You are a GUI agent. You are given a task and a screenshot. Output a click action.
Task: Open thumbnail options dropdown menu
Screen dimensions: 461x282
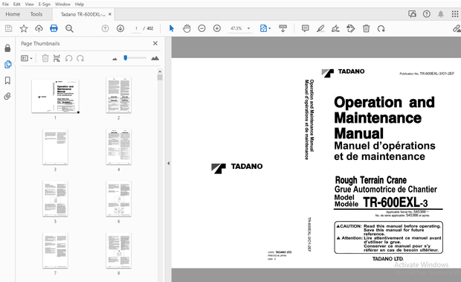27,58
